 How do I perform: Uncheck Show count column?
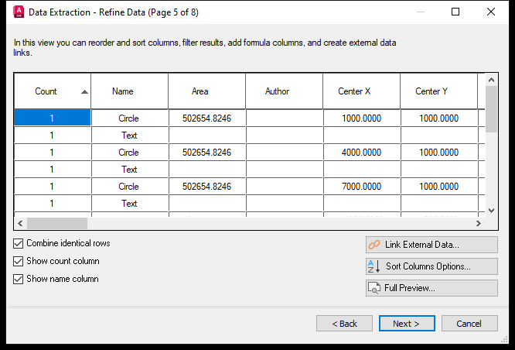coord(18,261)
